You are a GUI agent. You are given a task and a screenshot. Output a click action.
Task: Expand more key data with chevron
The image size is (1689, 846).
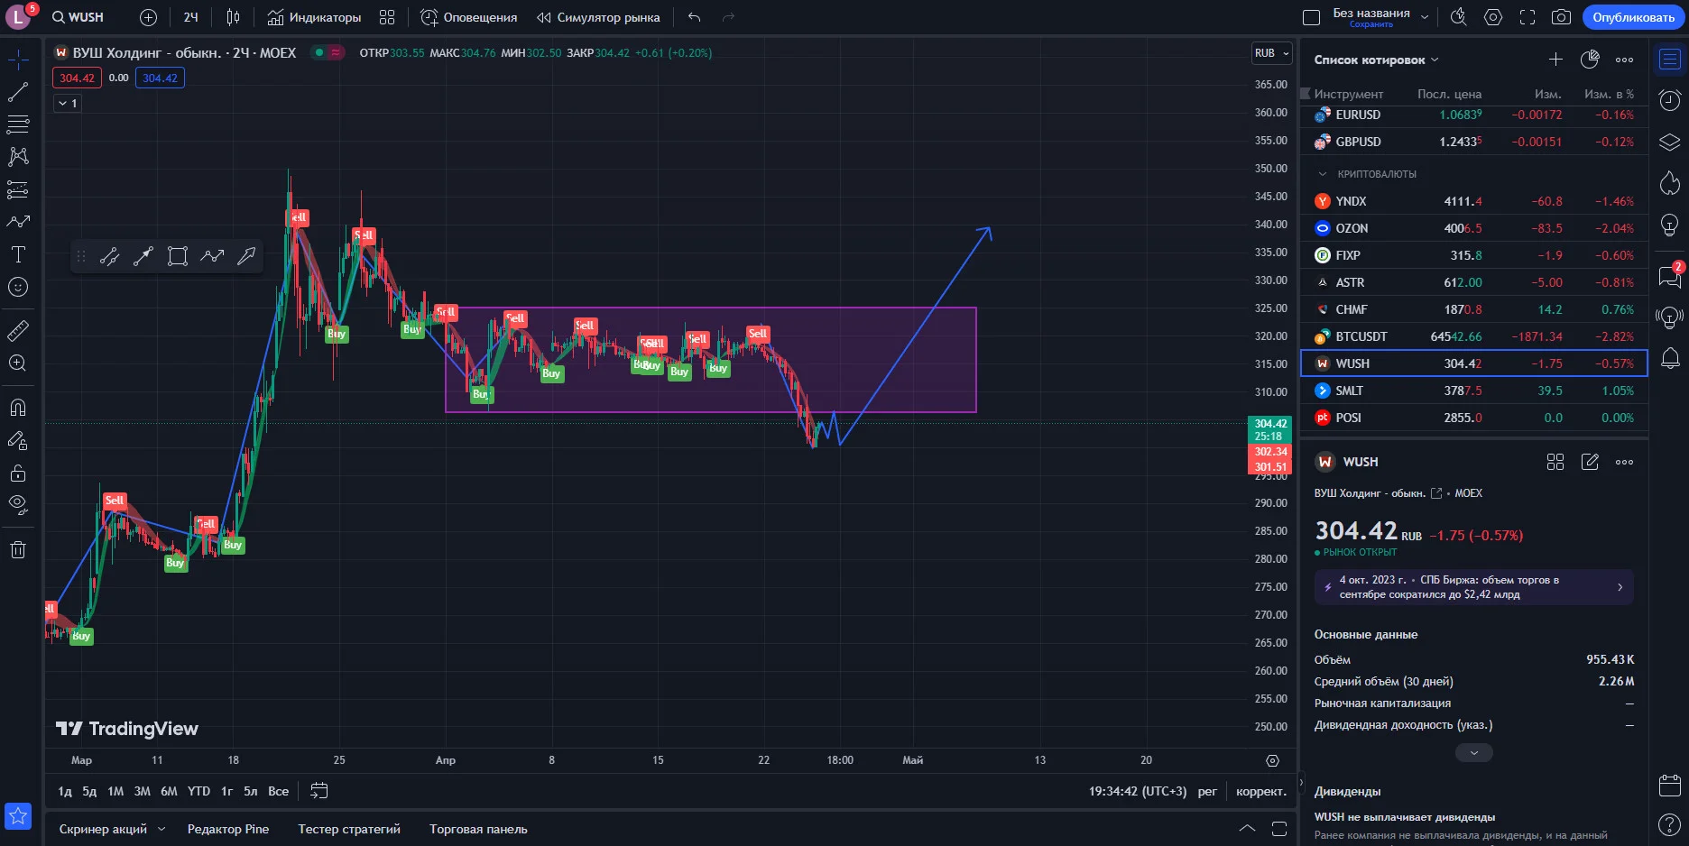pos(1474,752)
